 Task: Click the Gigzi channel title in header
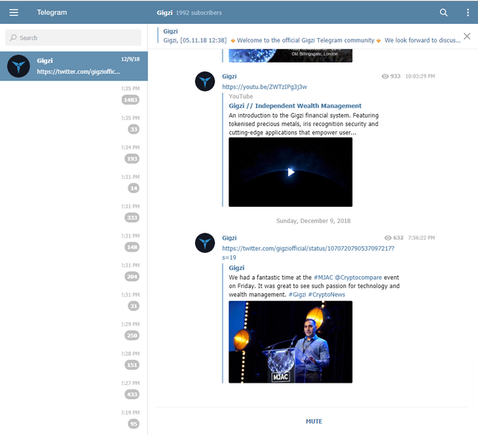click(164, 13)
